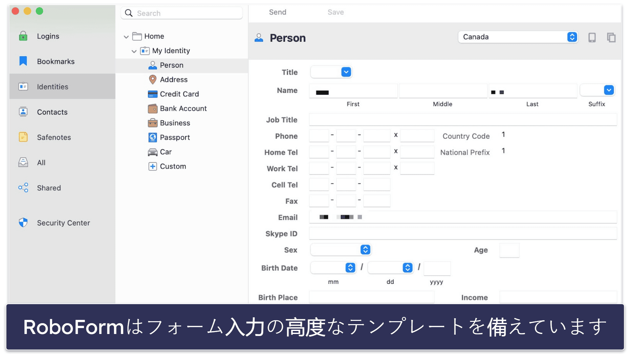This screenshot has height=354, width=630.
Task: Collapse the Home folder chevron
Action: [x=126, y=37]
